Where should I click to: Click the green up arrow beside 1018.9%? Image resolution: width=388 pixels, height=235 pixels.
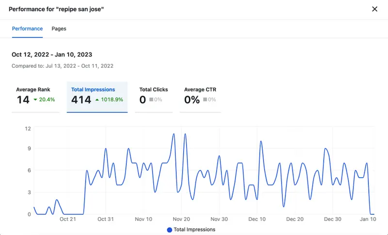click(x=97, y=100)
